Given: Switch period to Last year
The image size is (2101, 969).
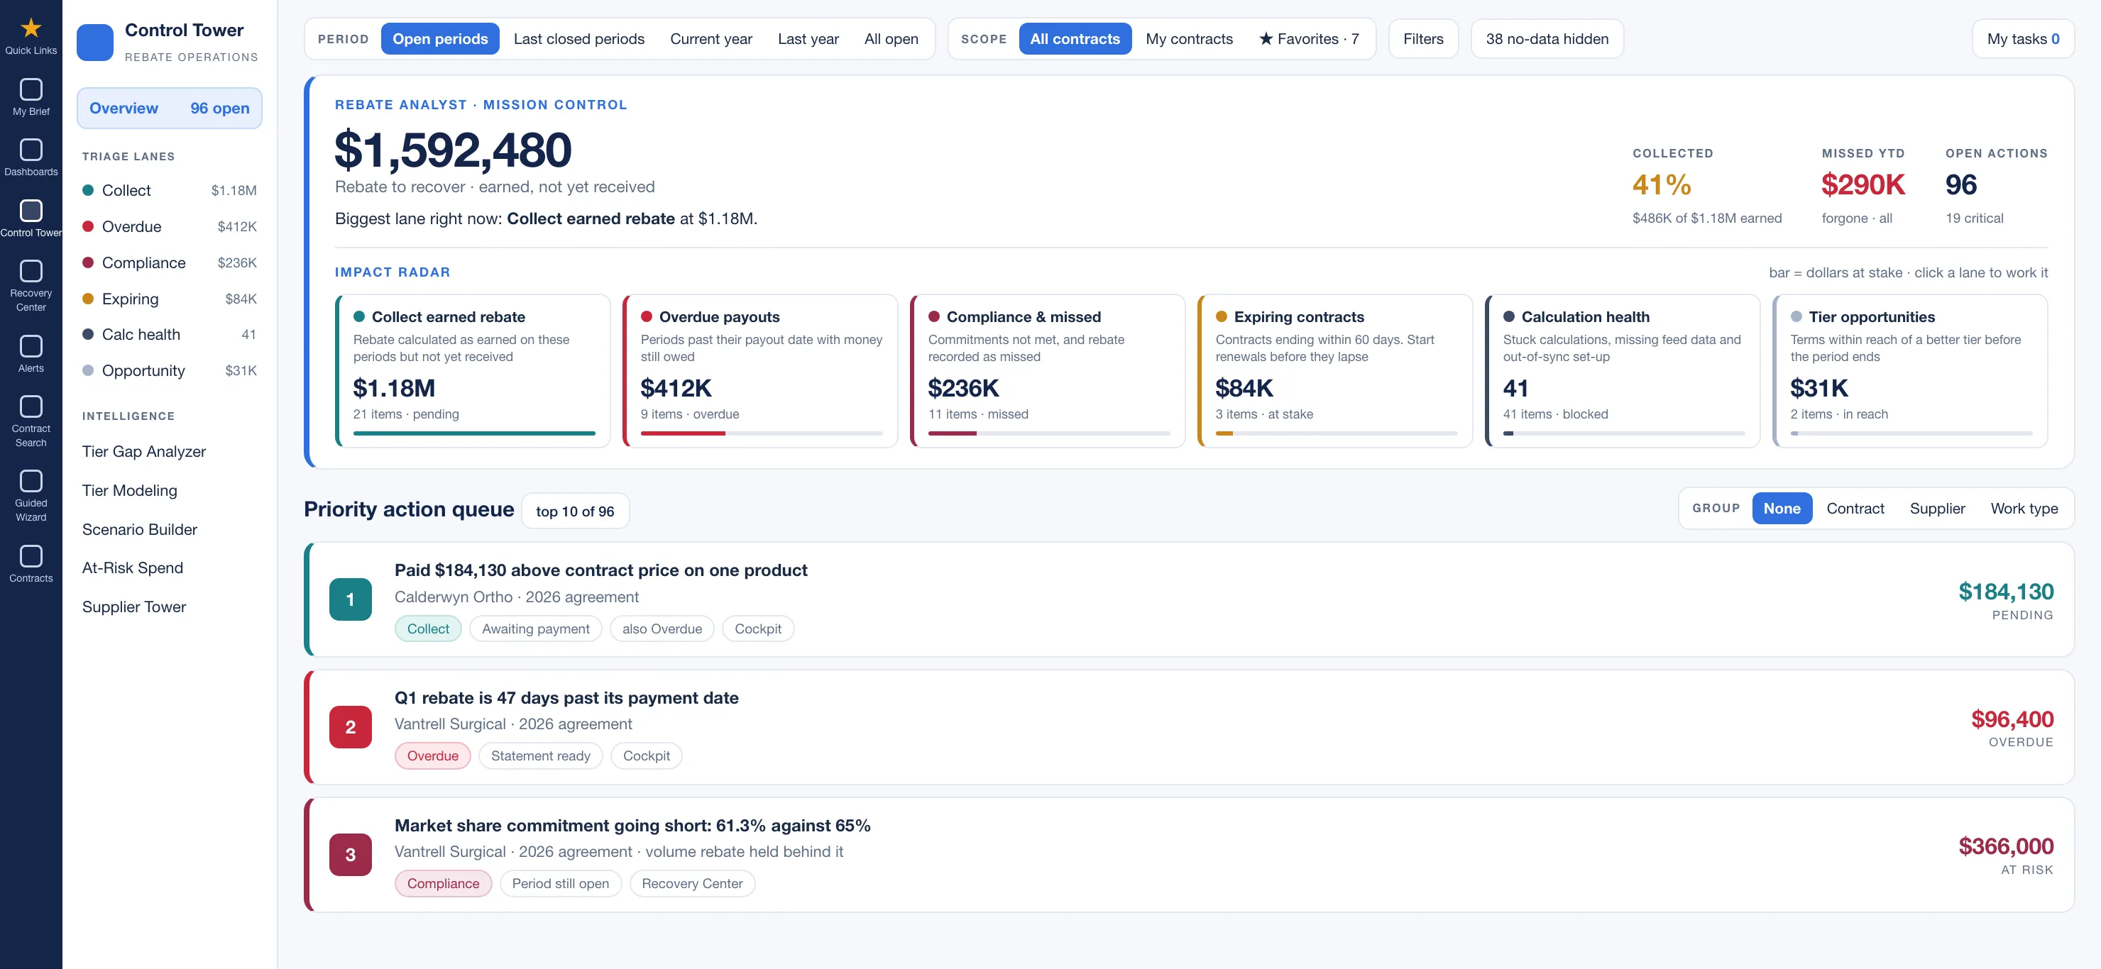Looking at the screenshot, I should click(x=808, y=39).
